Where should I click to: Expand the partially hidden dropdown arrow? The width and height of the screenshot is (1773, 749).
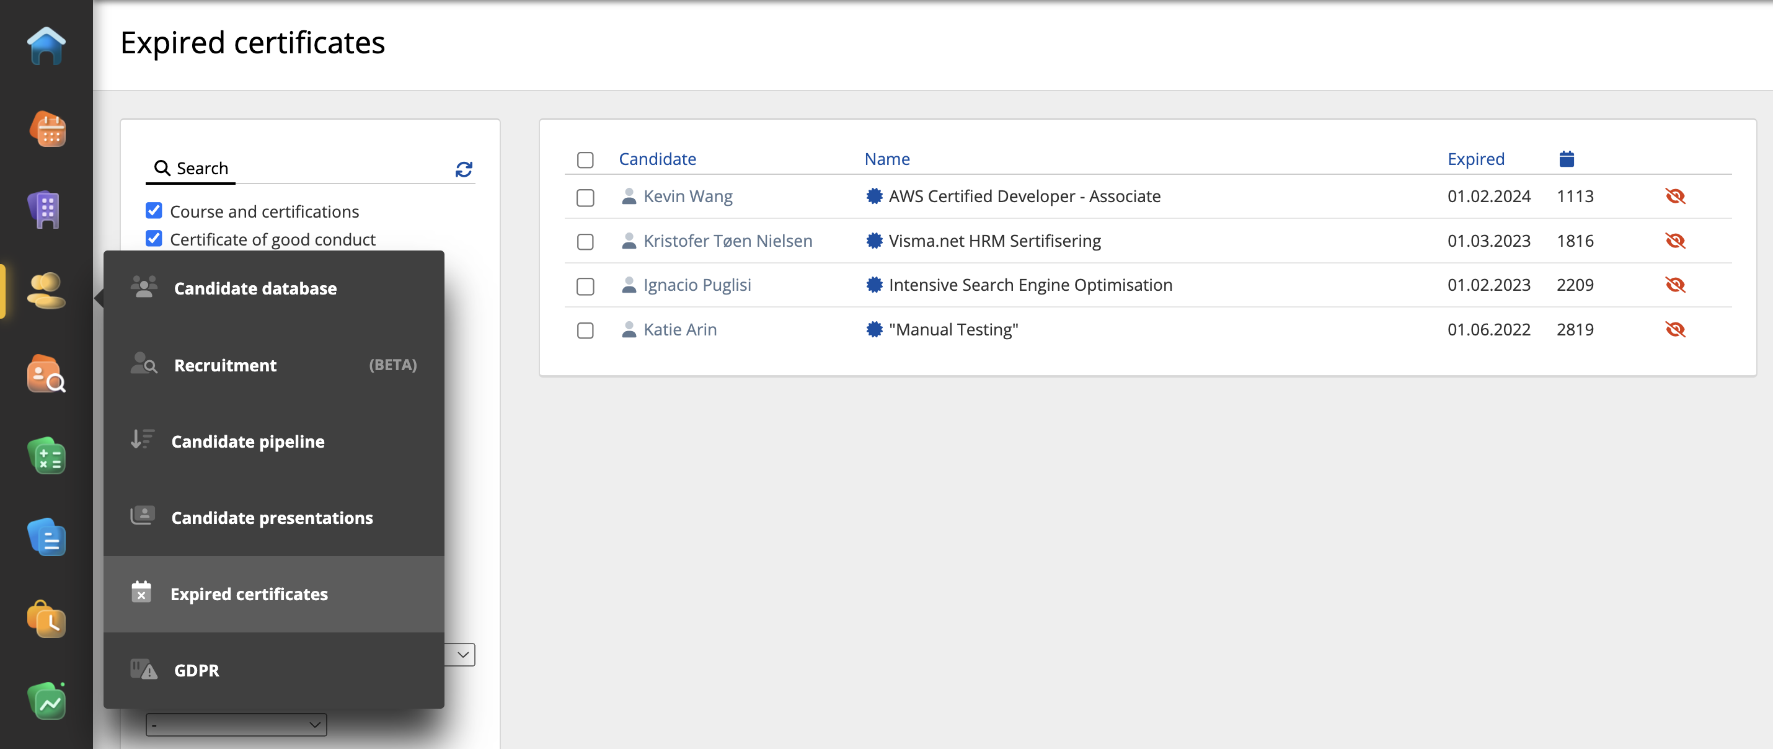462,654
